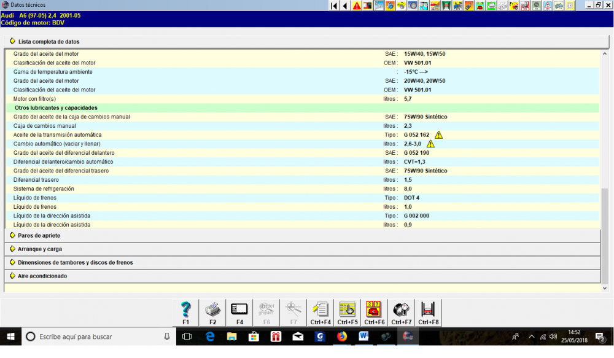The width and height of the screenshot is (614, 358).
Task: Click the Ctrl+F6 red engine button
Action: pos(375,313)
